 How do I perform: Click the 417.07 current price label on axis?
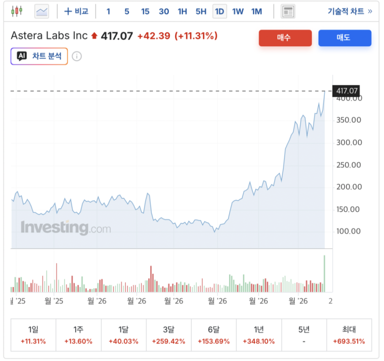click(346, 91)
